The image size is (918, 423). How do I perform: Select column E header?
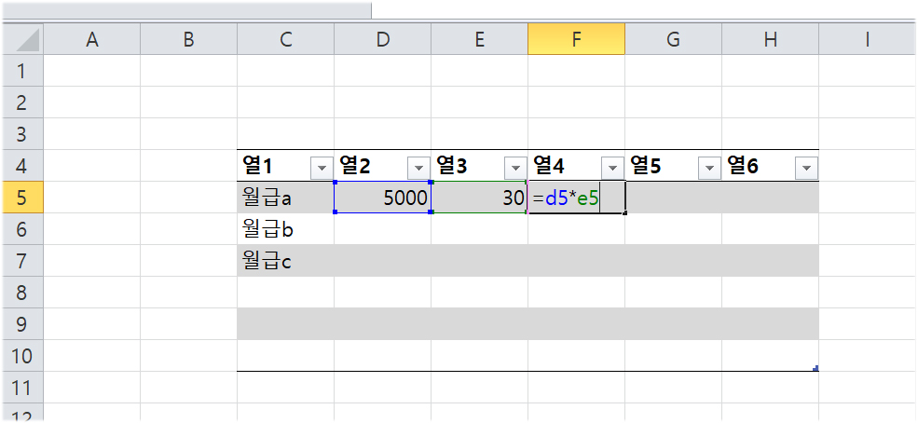pos(479,39)
